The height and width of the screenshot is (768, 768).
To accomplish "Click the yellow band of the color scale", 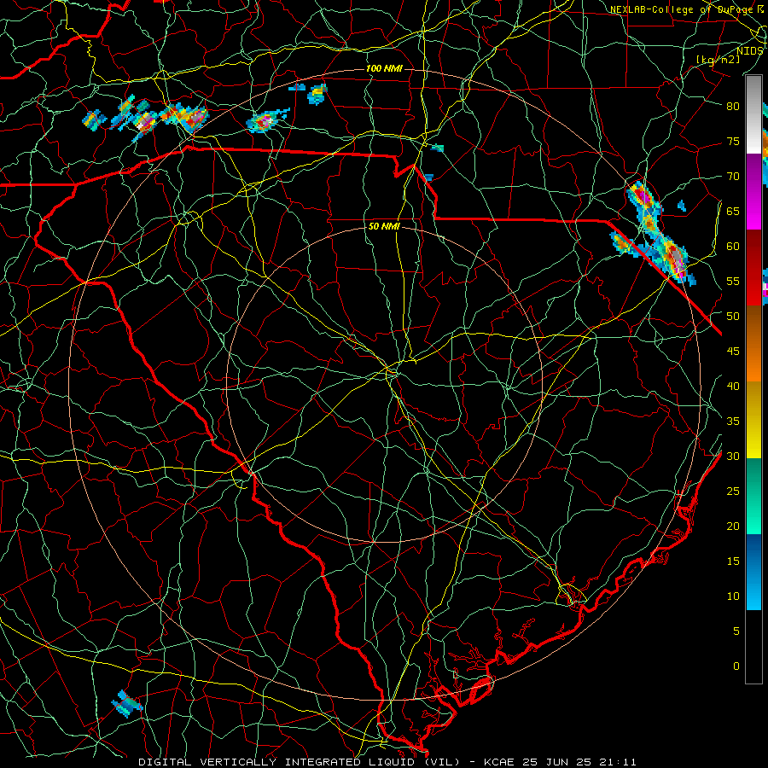I will click(x=753, y=420).
